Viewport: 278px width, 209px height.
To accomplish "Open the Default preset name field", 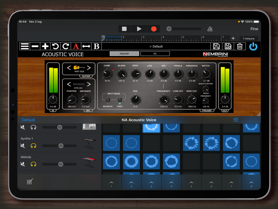I will coord(156,46).
